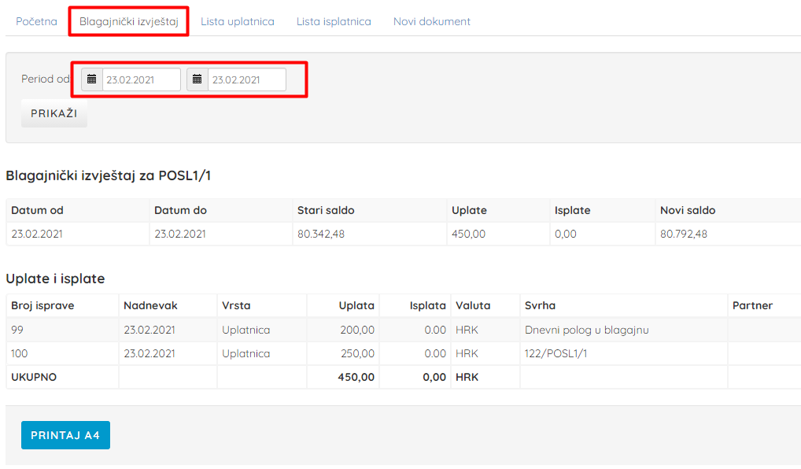Click the Isplate summary value 0,00

(566, 234)
